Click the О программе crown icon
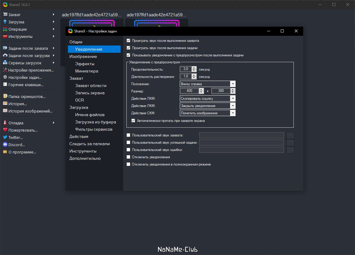Image resolution: width=355 pixels, height=255 pixels. (x=5, y=152)
